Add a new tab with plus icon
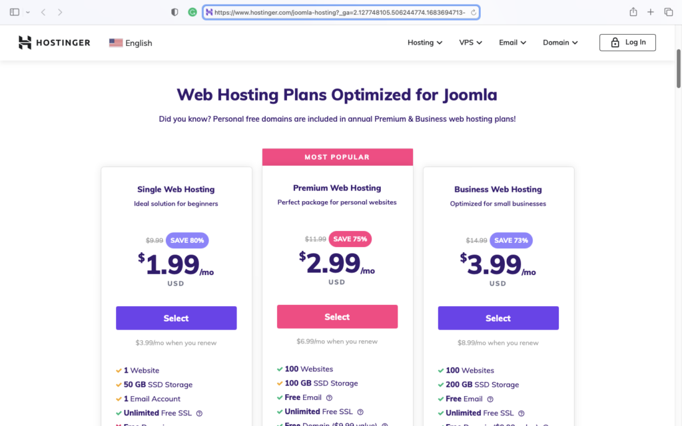 click(650, 12)
